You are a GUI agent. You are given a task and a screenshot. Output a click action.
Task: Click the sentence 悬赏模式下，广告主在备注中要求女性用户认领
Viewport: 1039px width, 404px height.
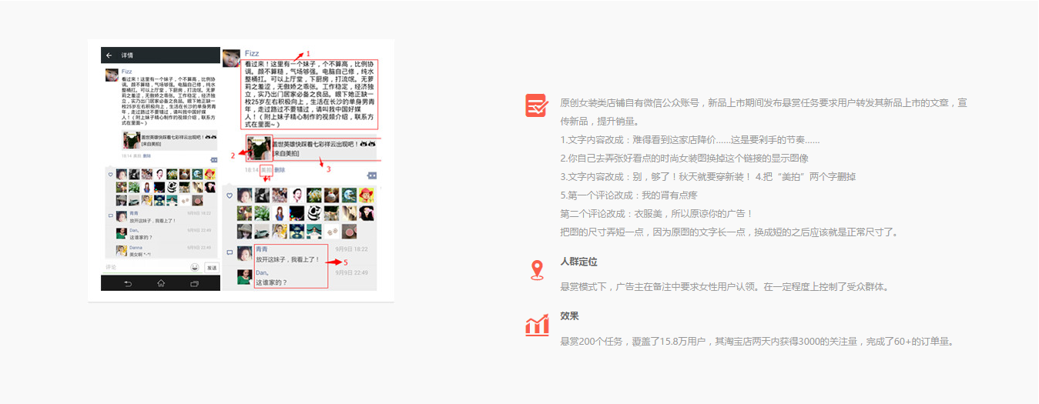[x=727, y=287]
